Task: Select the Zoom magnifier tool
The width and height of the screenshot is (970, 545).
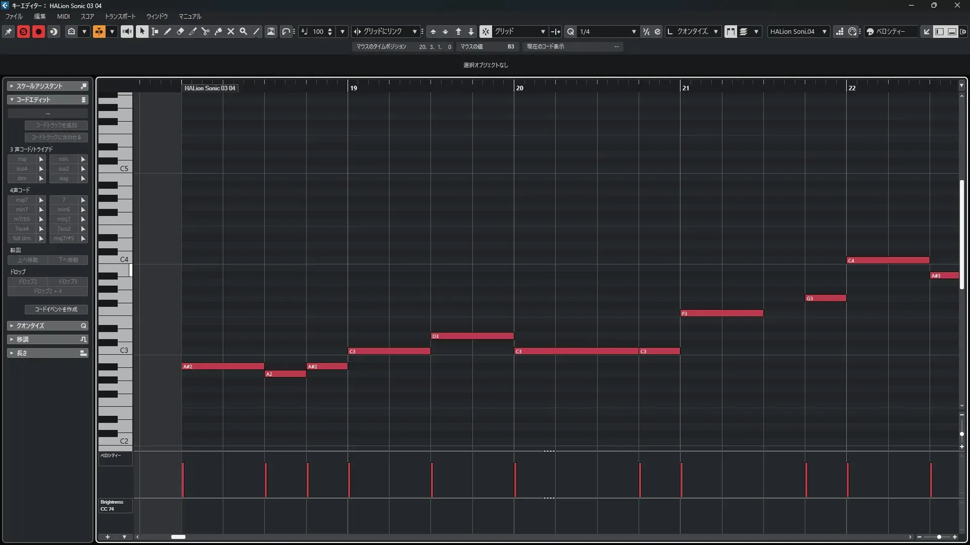Action: point(244,31)
